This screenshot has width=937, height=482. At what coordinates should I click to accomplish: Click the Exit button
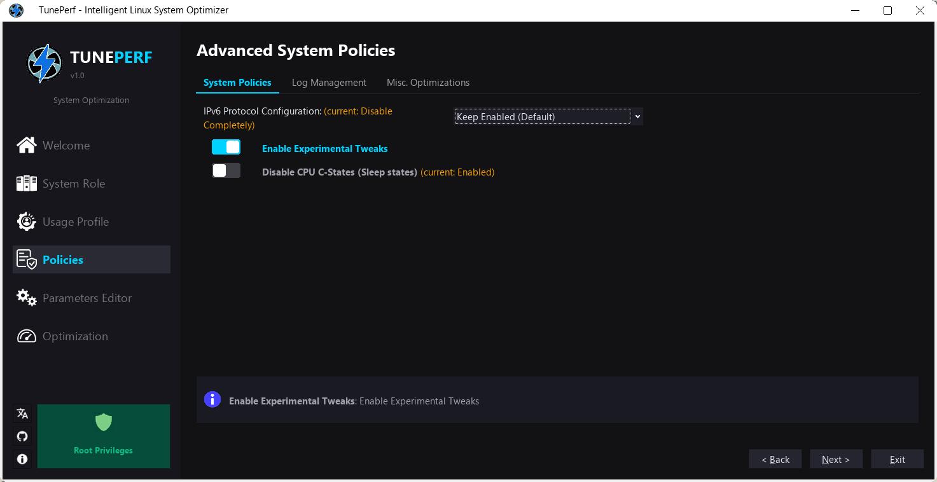click(897, 459)
